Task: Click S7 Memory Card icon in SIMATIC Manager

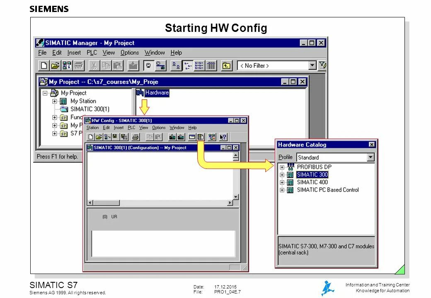Action: click(79, 65)
